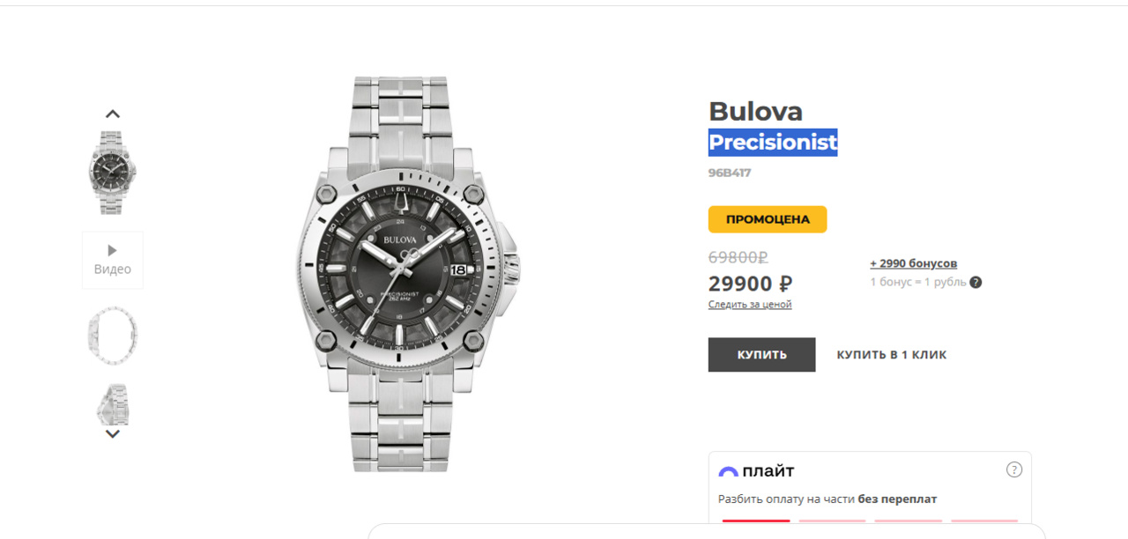Show the bracelet clasp thumbnail image

click(112, 336)
